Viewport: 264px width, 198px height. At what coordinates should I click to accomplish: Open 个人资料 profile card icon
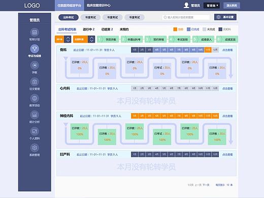click(x=35, y=131)
